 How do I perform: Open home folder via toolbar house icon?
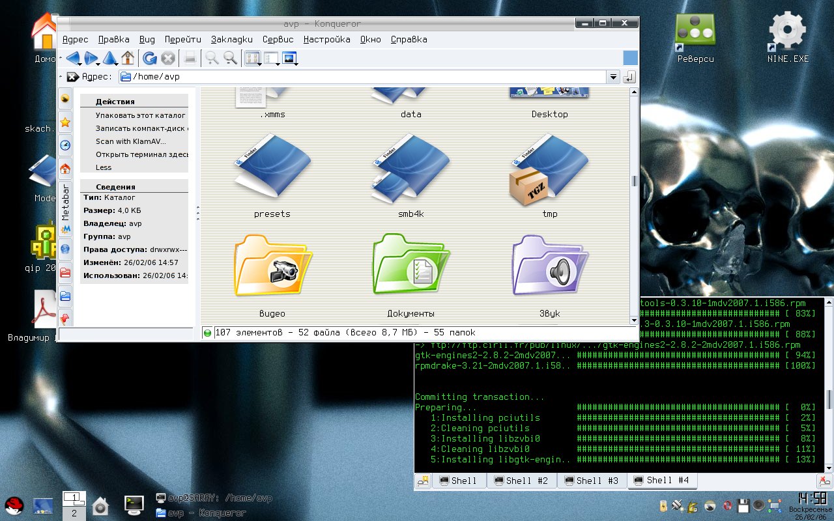[x=128, y=58]
